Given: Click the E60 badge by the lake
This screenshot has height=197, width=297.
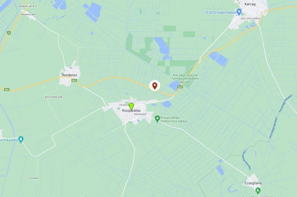Looking at the screenshot, I should pos(180,87).
